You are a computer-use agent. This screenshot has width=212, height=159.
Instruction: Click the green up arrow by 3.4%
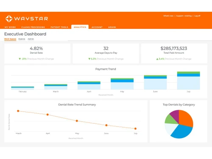157,59
